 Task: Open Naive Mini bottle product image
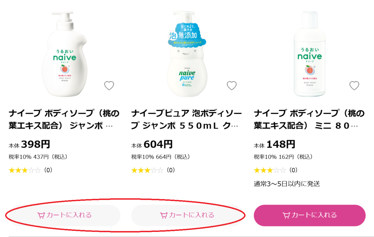point(310,55)
